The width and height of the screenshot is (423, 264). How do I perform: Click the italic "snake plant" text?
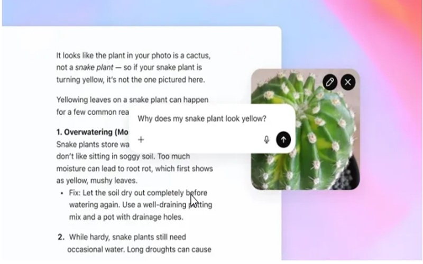[x=94, y=68]
